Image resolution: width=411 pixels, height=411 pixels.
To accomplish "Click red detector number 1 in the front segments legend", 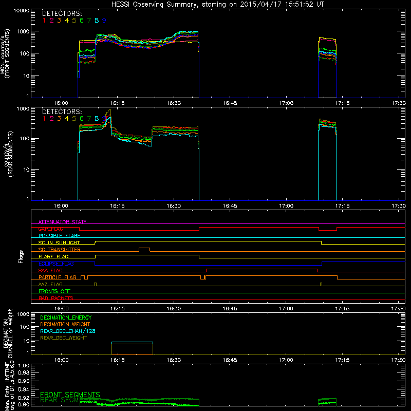I will (x=44, y=21).
